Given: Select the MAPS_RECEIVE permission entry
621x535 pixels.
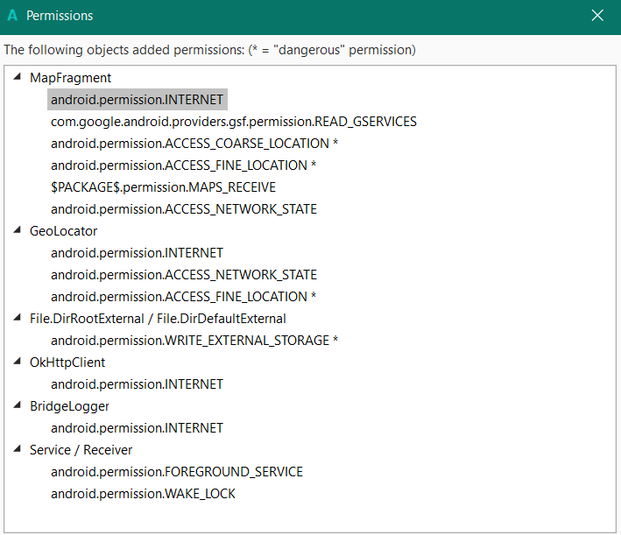Looking at the screenshot, I should [163, 187].
